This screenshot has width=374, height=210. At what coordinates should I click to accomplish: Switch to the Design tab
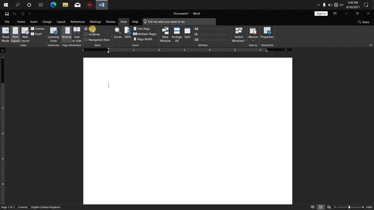tap(47, 22)
